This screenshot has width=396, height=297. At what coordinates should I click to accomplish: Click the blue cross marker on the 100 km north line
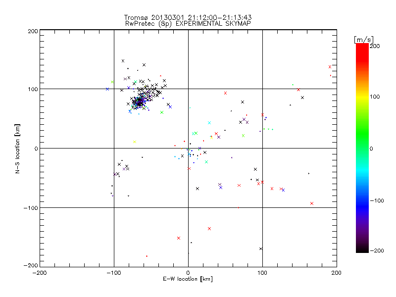107,89
